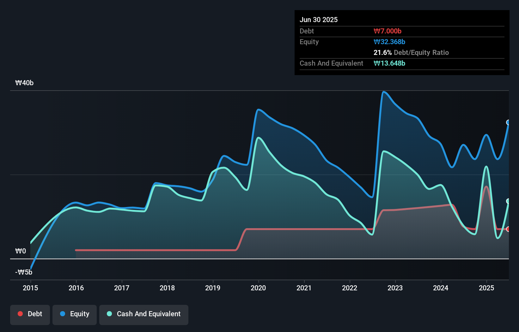Click the teal Cash And Equivalent dot icon
This screenshot has width=519, height=332.
(x=109, y=314)
